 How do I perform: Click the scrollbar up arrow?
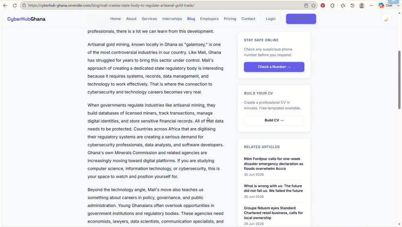(399, 13)
